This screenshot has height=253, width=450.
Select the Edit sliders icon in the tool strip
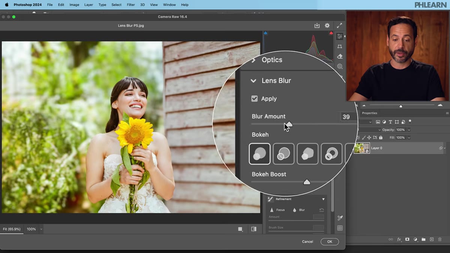coord(340,36)
